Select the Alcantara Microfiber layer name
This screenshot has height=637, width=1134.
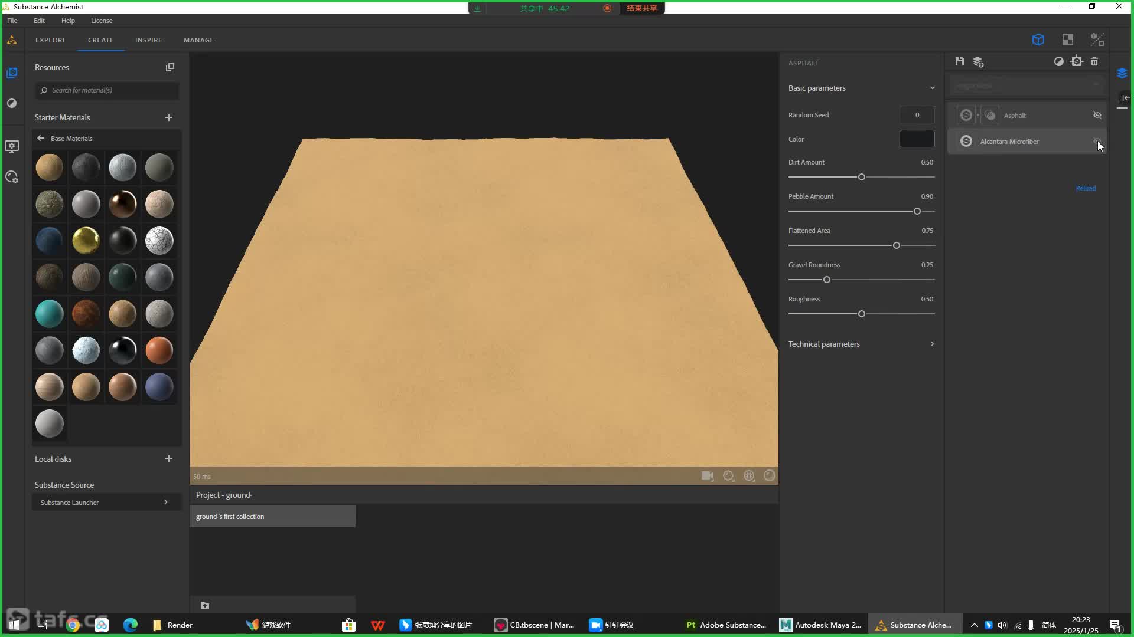[x=1009, y=142]
